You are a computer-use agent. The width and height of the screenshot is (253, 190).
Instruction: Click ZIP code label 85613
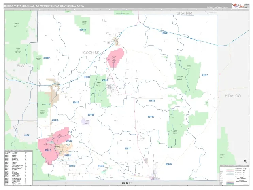(x=48, y=150)
